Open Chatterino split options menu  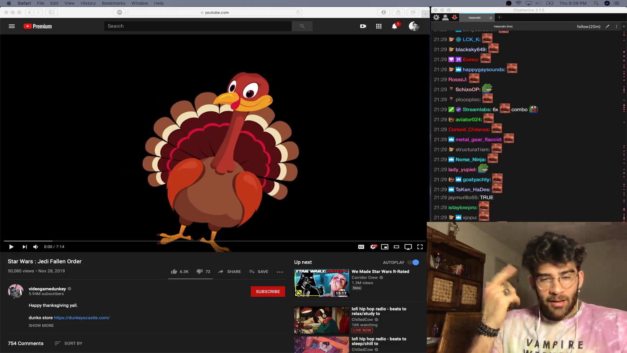616,27
